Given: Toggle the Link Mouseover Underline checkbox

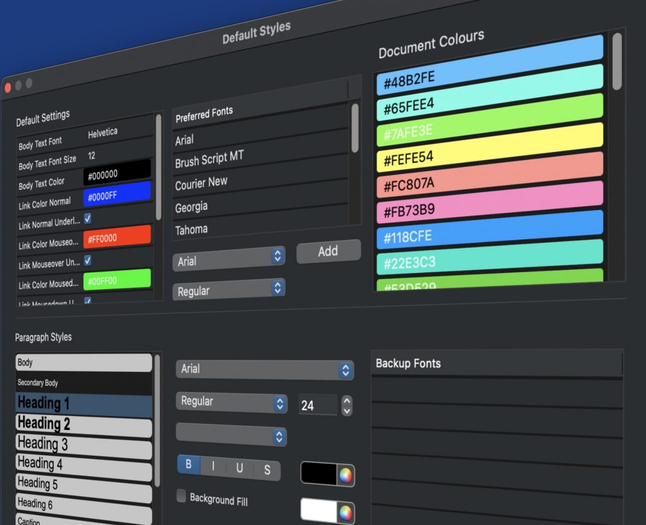Looking at the screenshot, I should coord(88,260).
